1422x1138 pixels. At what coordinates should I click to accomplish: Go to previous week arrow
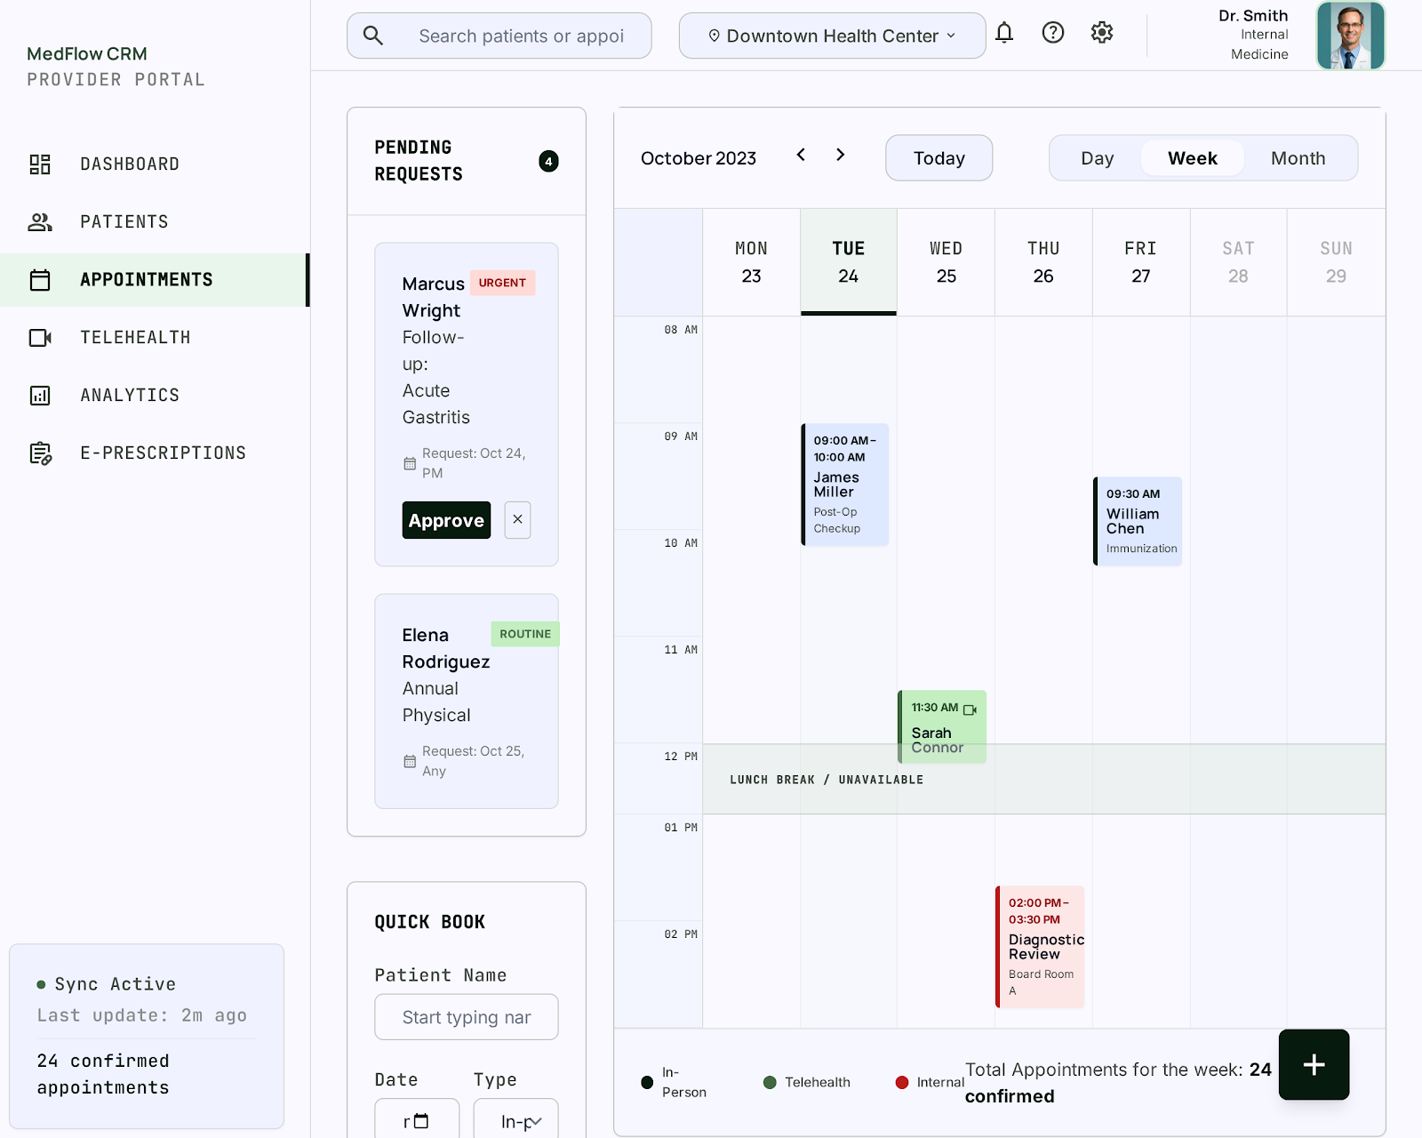click(x=801, y=155)
